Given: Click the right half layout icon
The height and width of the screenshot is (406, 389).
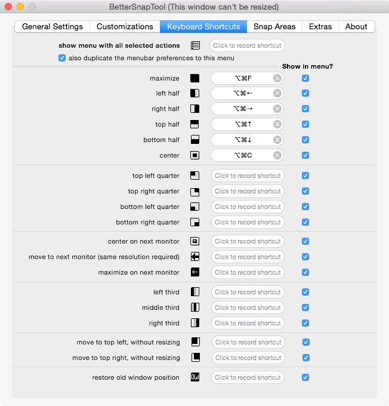Looking at the screenshot, I should coord(194,109).
